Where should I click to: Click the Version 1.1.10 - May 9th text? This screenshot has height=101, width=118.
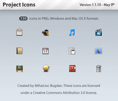[x=97, y=5]
